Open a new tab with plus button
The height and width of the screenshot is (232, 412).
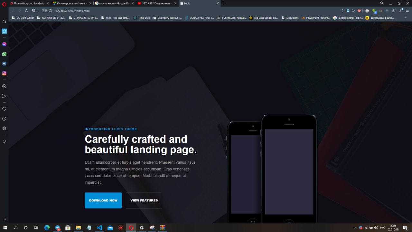tap(224, 3)
